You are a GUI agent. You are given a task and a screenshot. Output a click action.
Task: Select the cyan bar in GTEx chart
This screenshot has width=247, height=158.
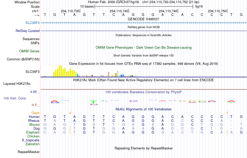[77, 75]
